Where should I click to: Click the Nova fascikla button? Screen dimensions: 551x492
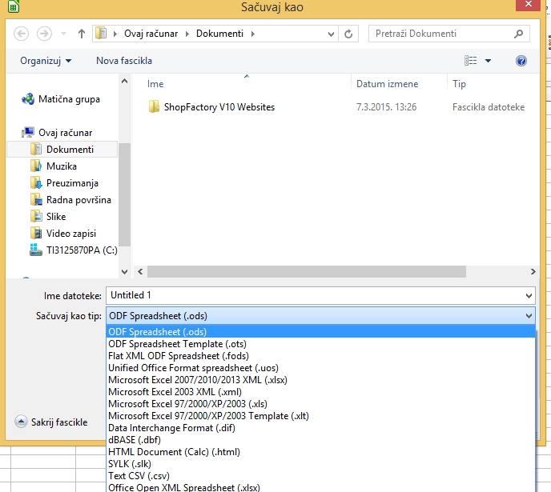[123, 61]
